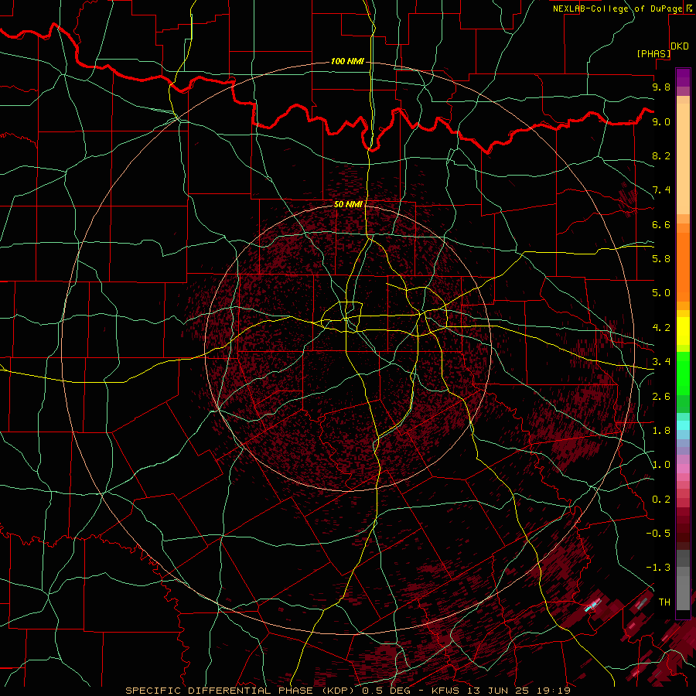Click the TH threshold label
The height and width of the screenshot is (696, 696).
tap(664, 602)
